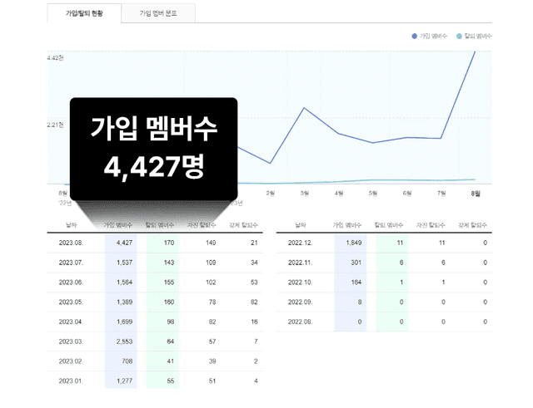Click the August peak point on chart line

[x=475, y=52]
